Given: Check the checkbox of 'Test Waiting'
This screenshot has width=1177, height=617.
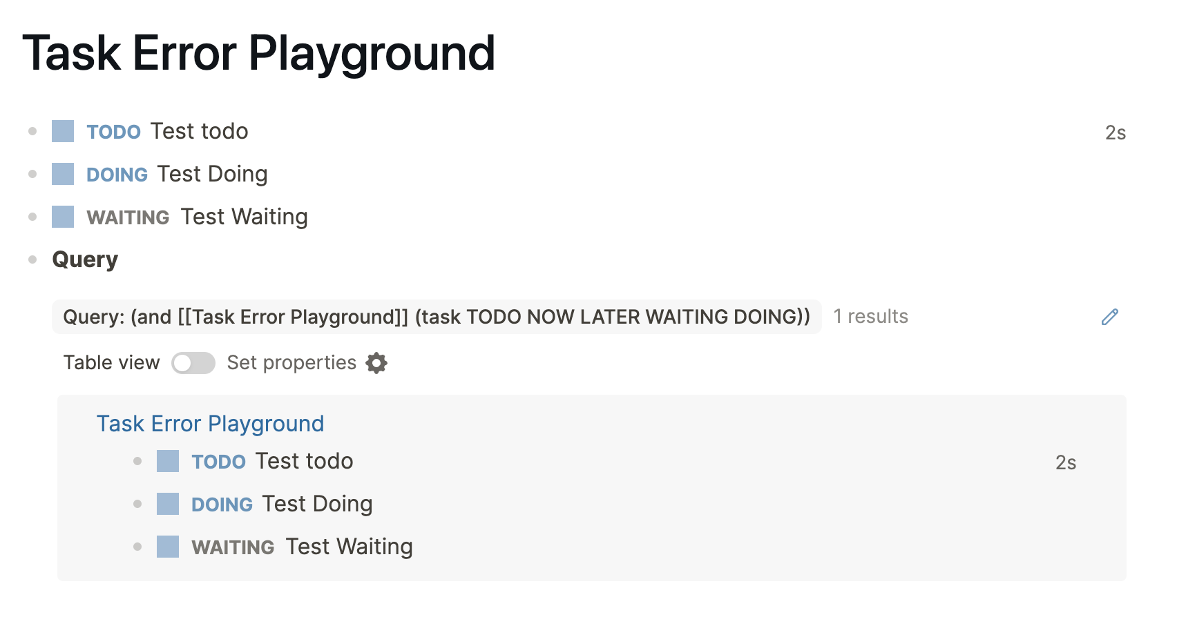Looking at the screenshot, I should 62,217.
